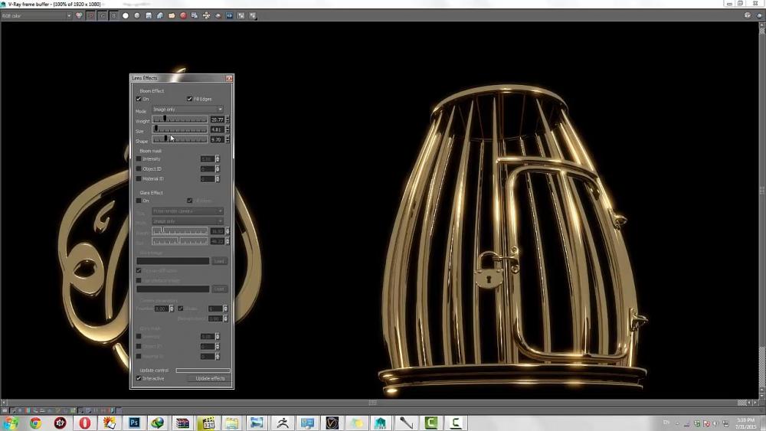Viewport: 766px width, 431px height.
Task: Click the Bloom Size slider track
Action: point(180,129)
